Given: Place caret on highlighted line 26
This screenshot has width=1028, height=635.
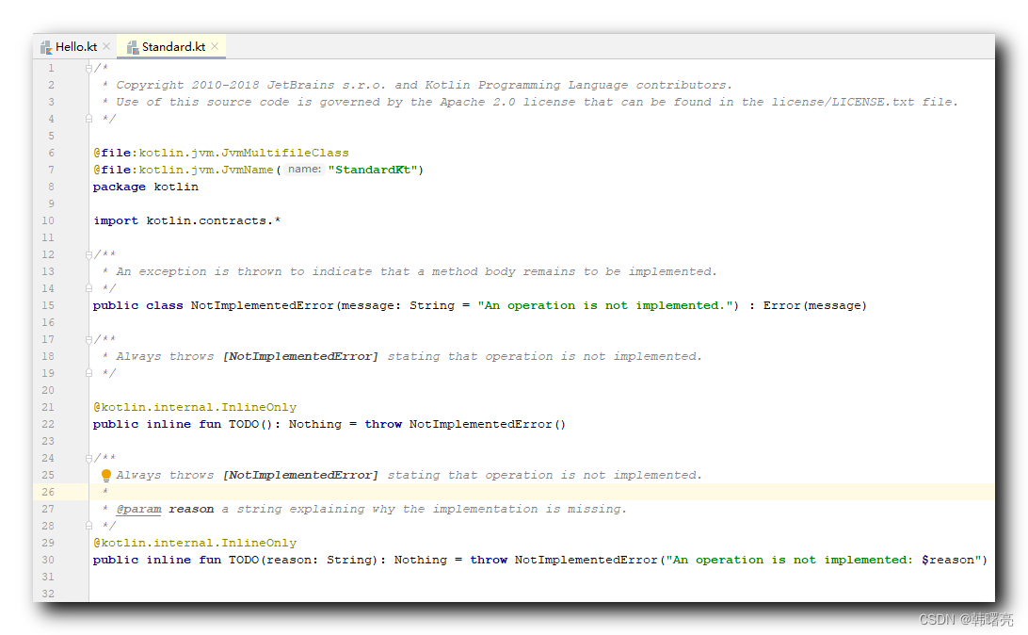Looking at the screenshot, I should point(541,492).
